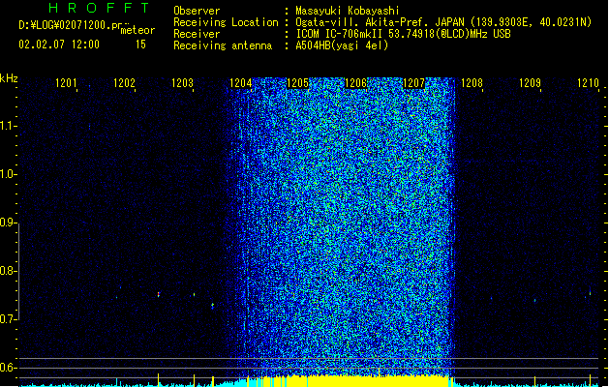Image resolution: width=609 pixels, height=387 pixels.
Task: Click antenna value A504HB(yagi 4el)
Action: point(342,45)
